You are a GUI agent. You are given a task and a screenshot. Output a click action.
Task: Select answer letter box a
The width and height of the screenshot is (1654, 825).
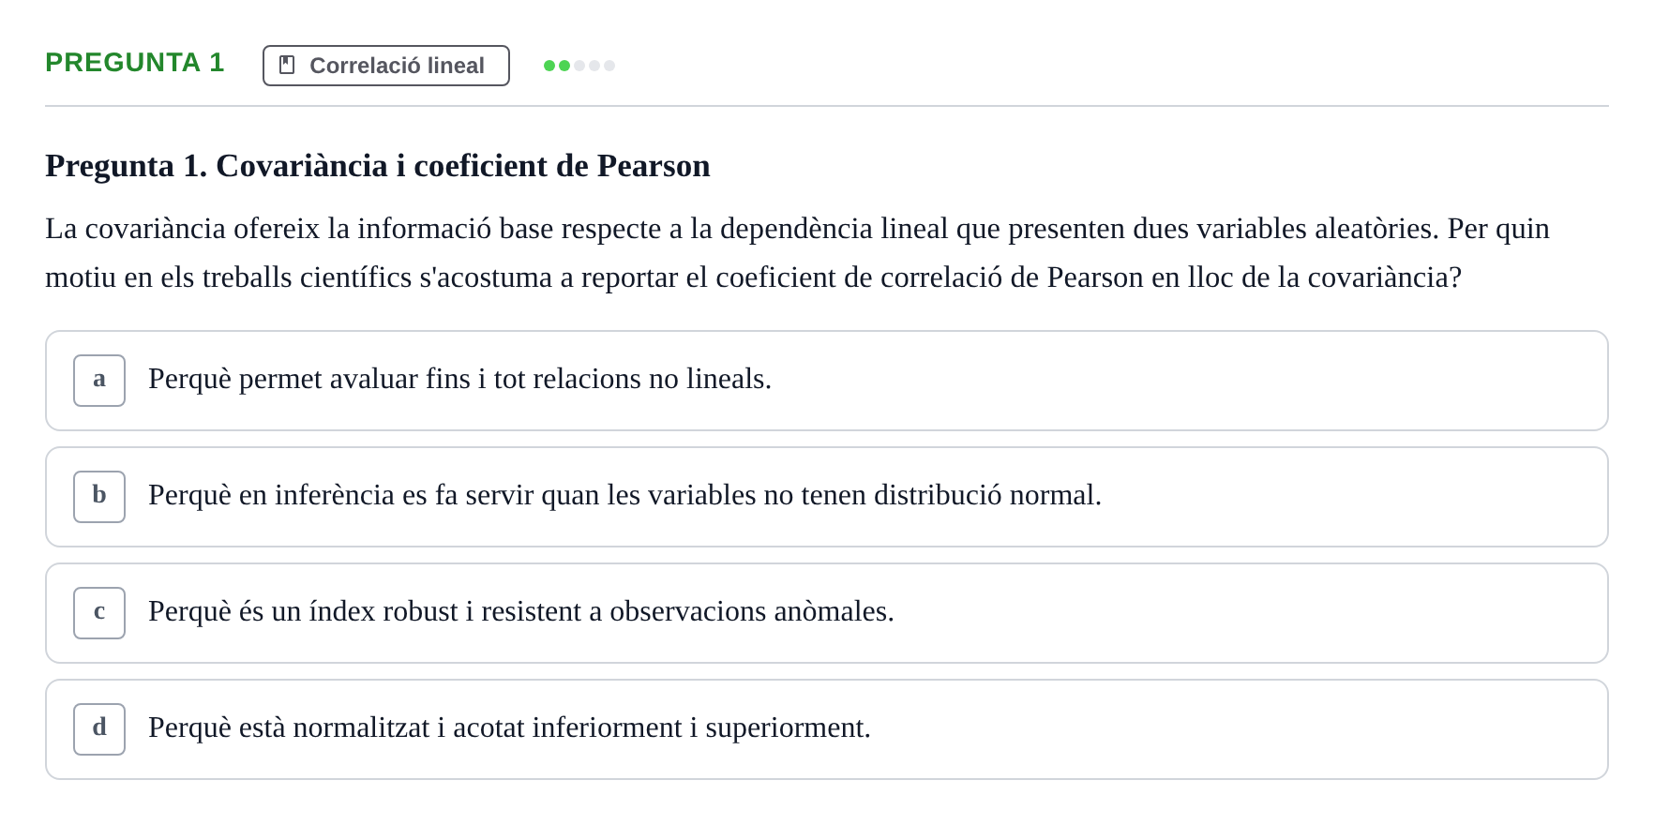click(x=99, y=381)
